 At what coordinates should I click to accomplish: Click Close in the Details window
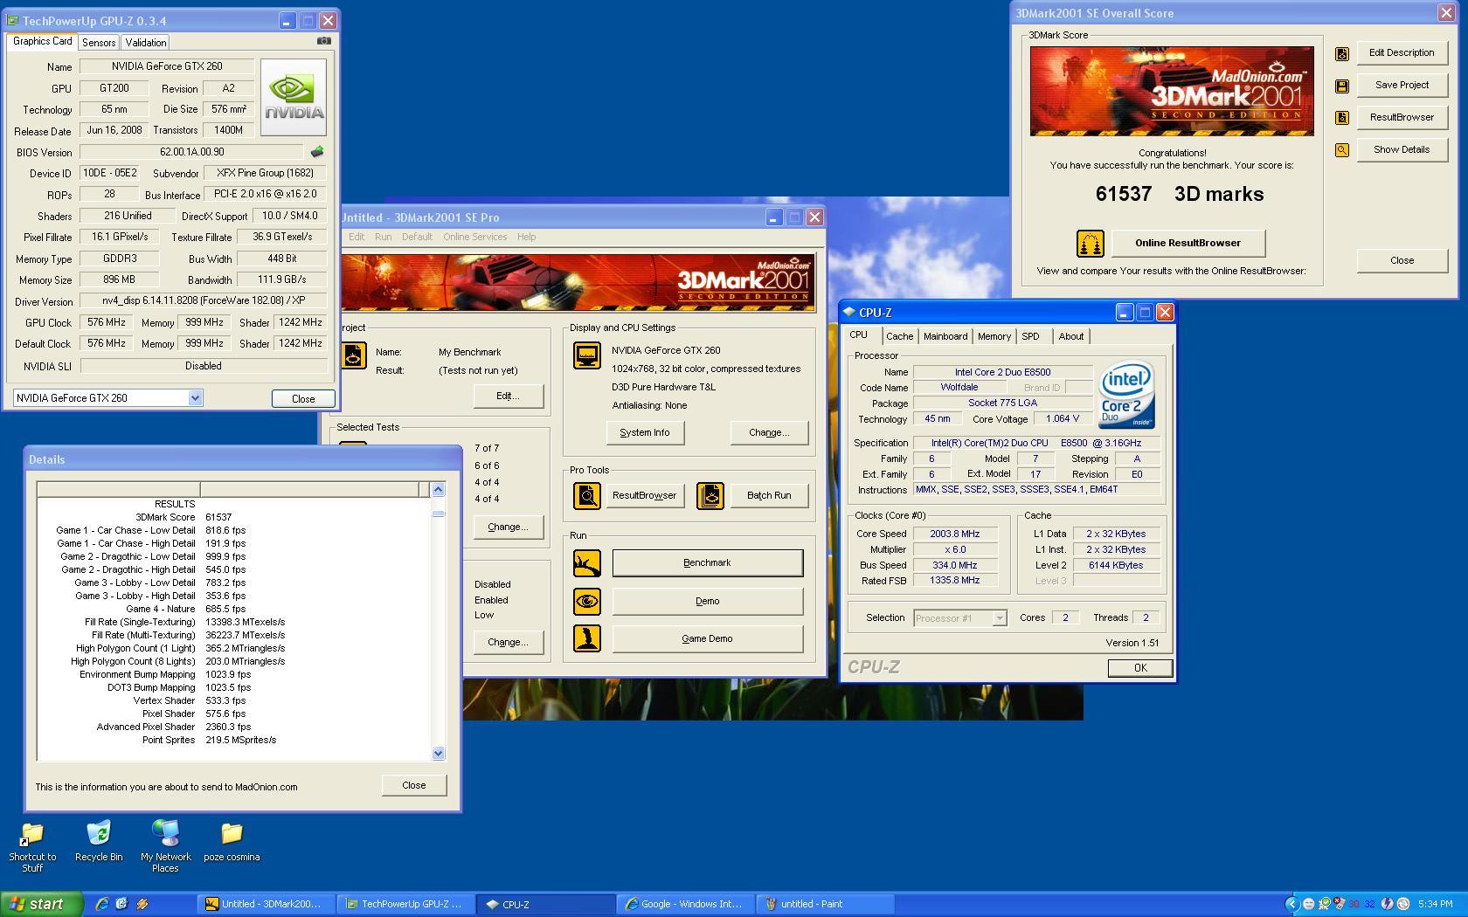(x=414, y=786)
